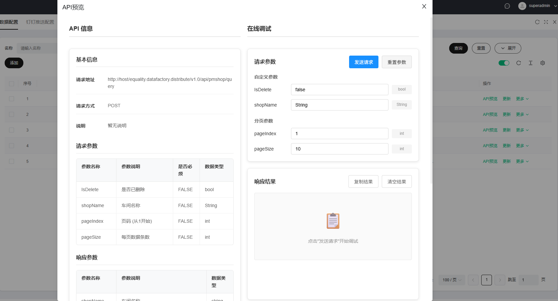
Task: Click the superadmin user avatar
Action: (x=522, y=6)
